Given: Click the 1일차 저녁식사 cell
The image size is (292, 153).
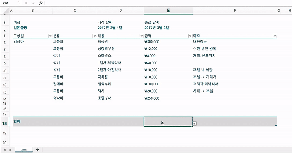Looking at the screenshot, I should click(x=109, y=63).
